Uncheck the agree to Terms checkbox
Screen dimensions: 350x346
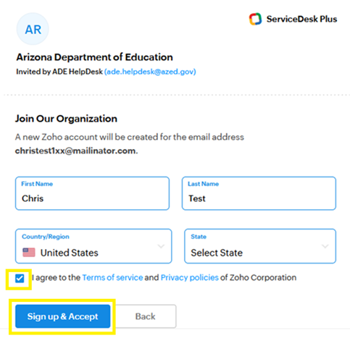(20, 278)
